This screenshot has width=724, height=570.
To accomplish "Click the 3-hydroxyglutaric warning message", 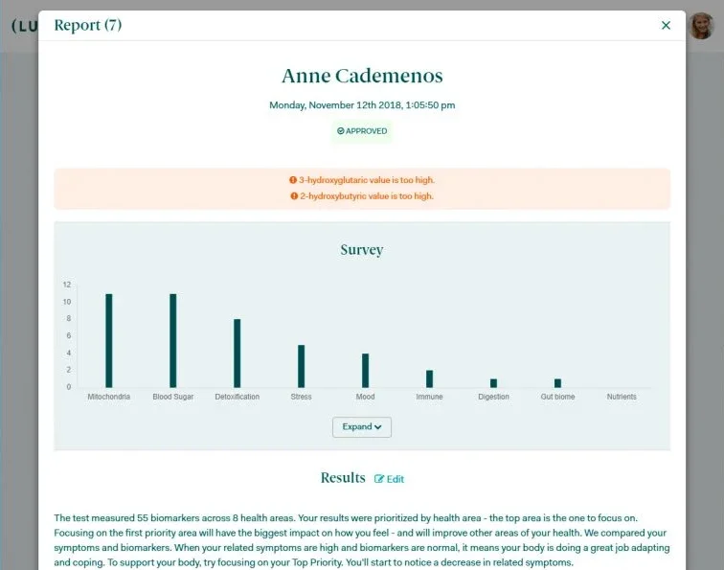I will (x=362, y=180).
